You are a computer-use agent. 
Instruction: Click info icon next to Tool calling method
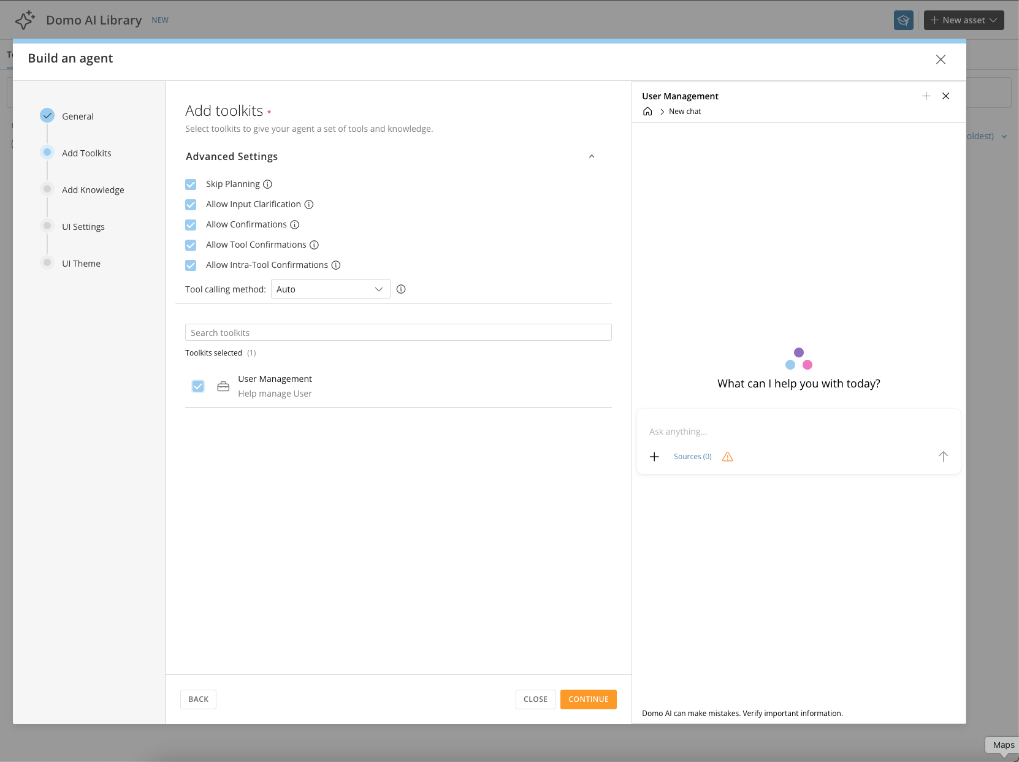click(401, 289)
